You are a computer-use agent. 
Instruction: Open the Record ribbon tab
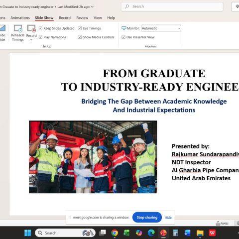click(x=65, y=18)
